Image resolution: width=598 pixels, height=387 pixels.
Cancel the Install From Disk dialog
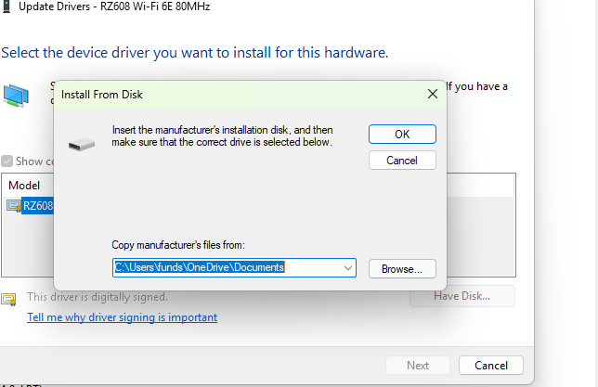(402, 161)
